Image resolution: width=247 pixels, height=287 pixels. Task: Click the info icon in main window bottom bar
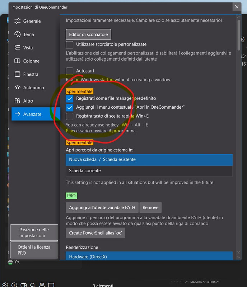(x=14, y=285)
